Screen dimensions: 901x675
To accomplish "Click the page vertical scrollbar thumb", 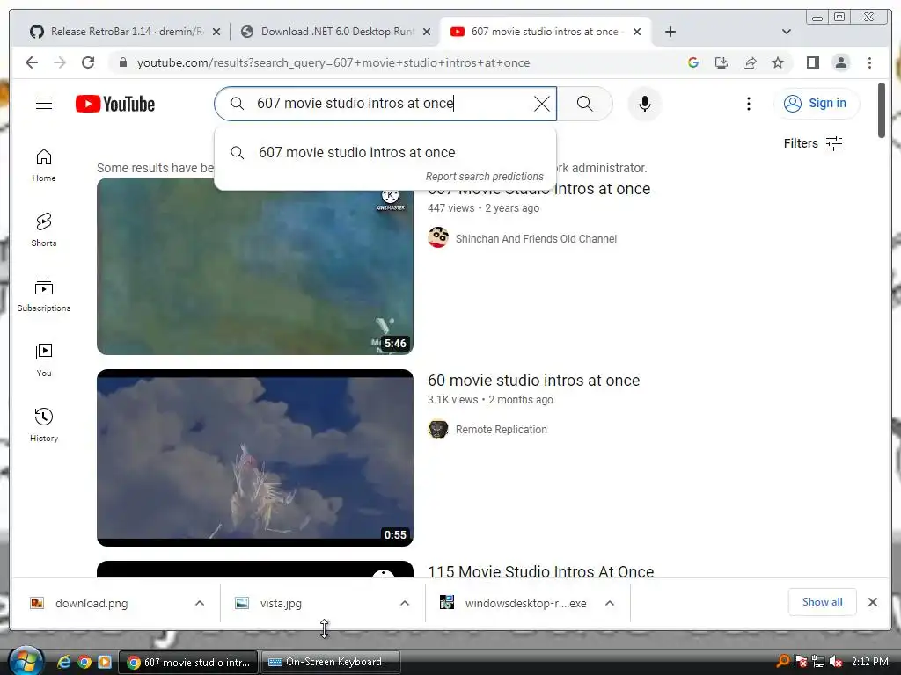I will pyautogui.click(x=882, y=110).
